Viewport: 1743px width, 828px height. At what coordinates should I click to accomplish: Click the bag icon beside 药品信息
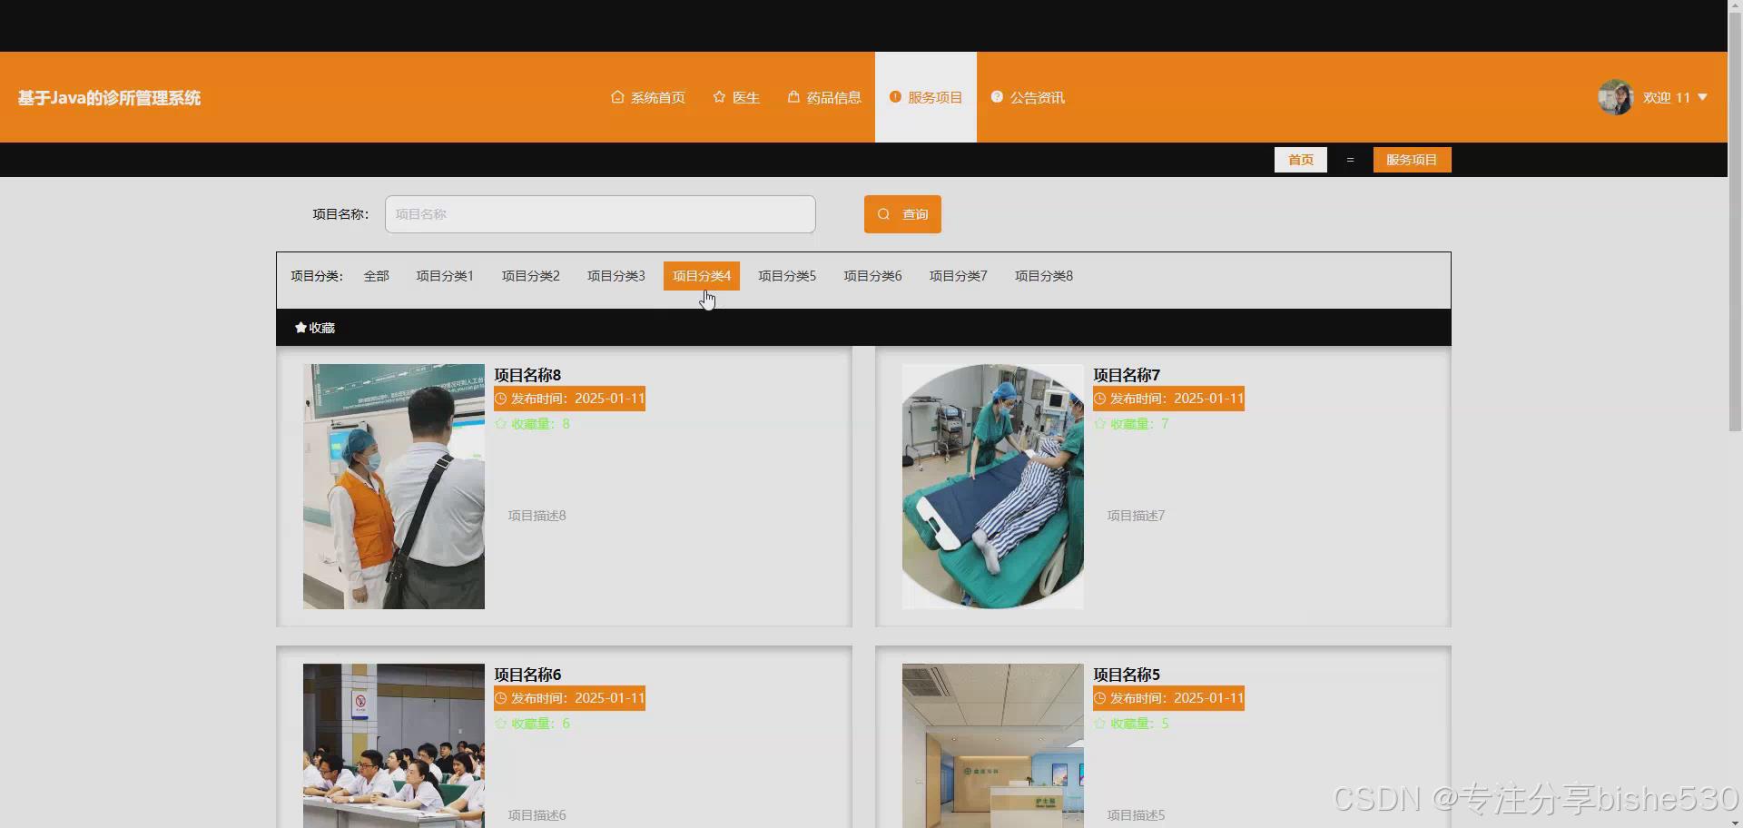tap(793, 96)
